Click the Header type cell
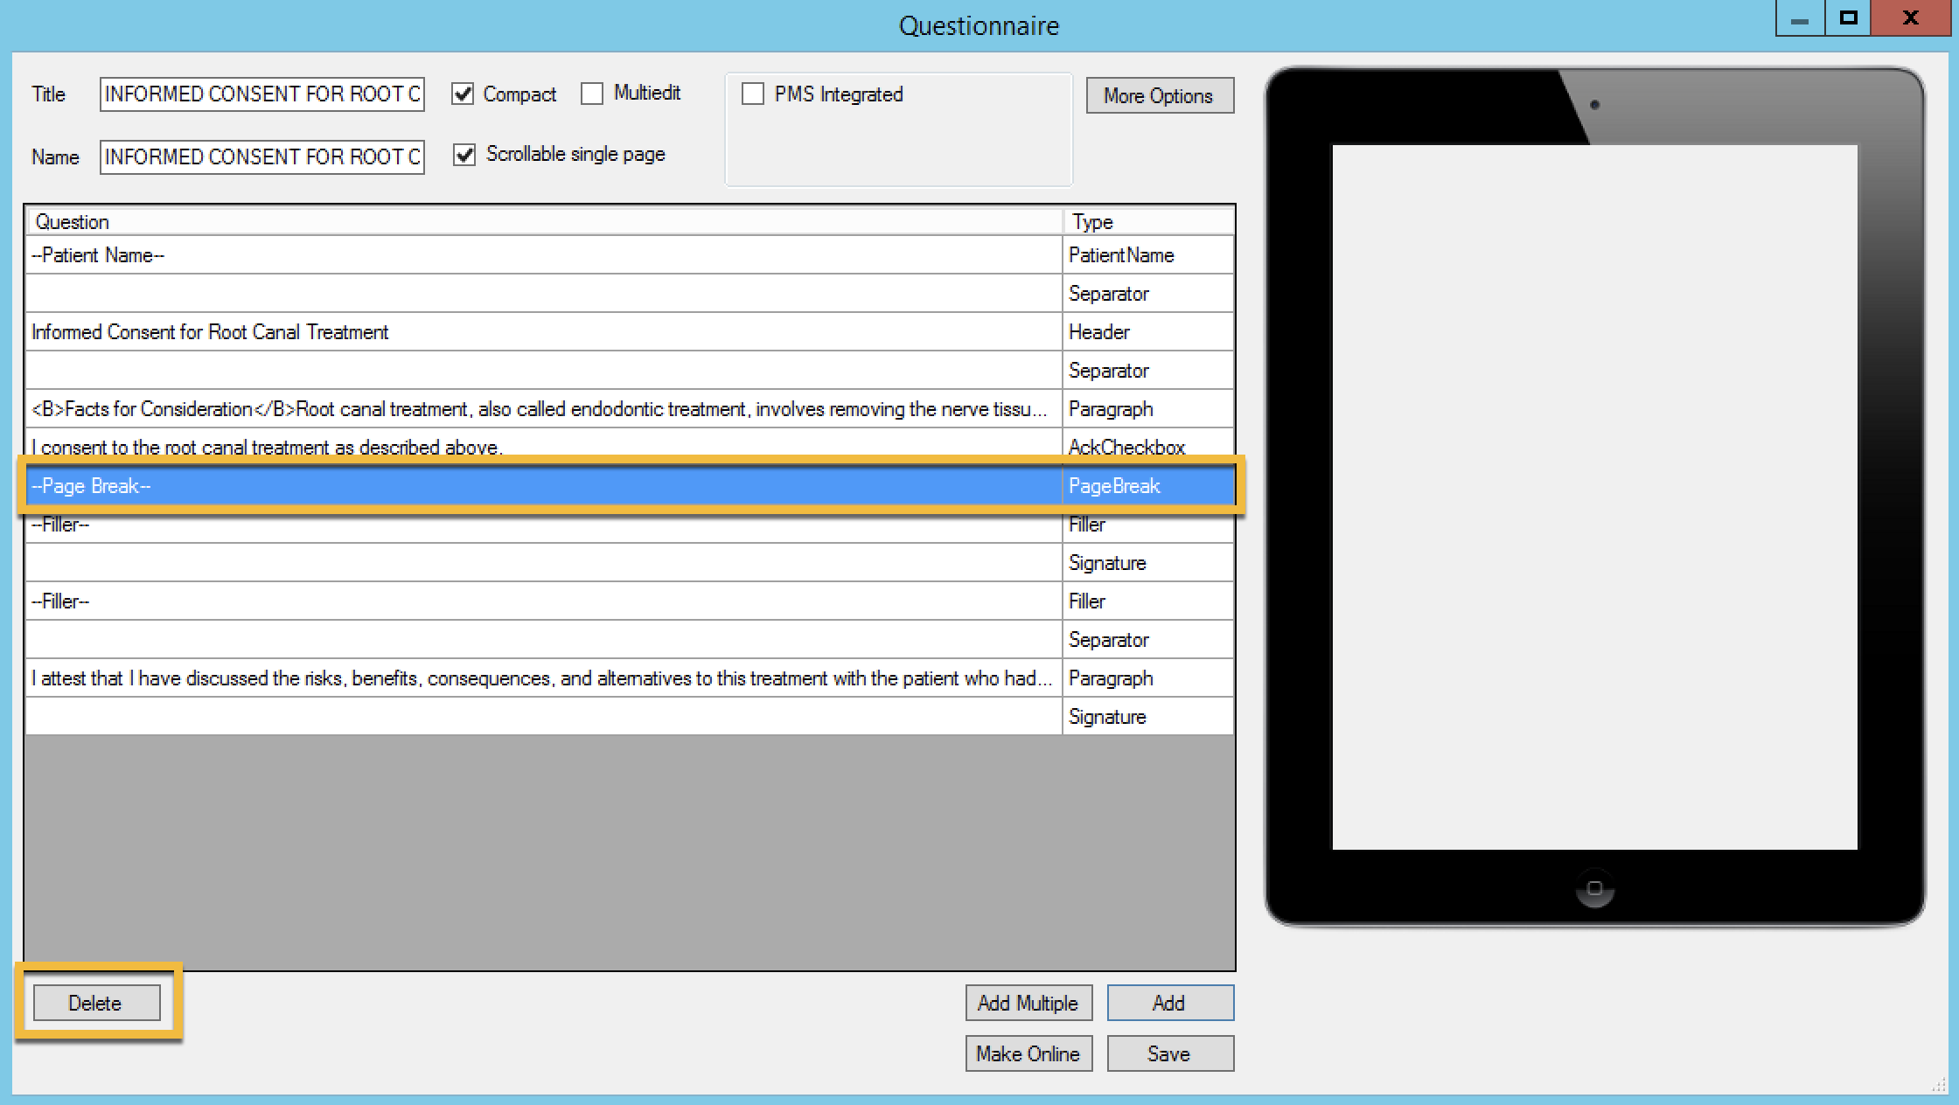The height and width of the screenshot is (1105, 1959). [x=1148, y=332]
